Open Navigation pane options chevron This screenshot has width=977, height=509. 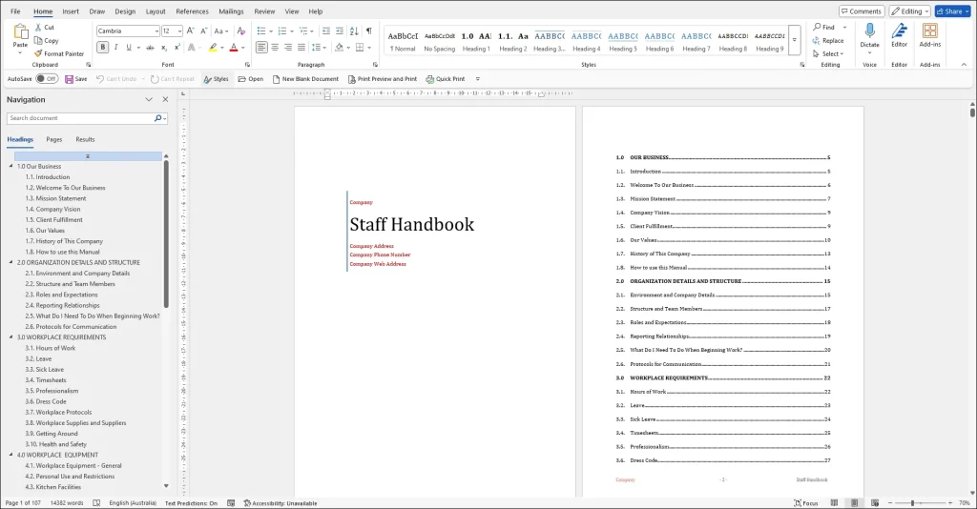pos(148,99)
